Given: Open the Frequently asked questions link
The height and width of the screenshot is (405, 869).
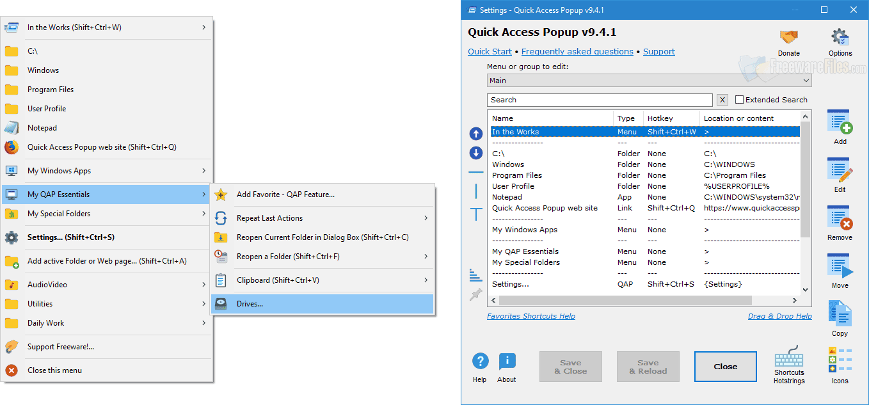Looking at the screenshot, I should tap(577, 52).
